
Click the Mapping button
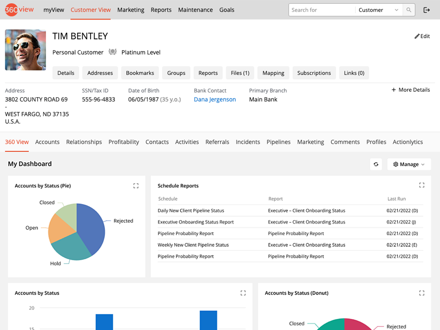273,73
